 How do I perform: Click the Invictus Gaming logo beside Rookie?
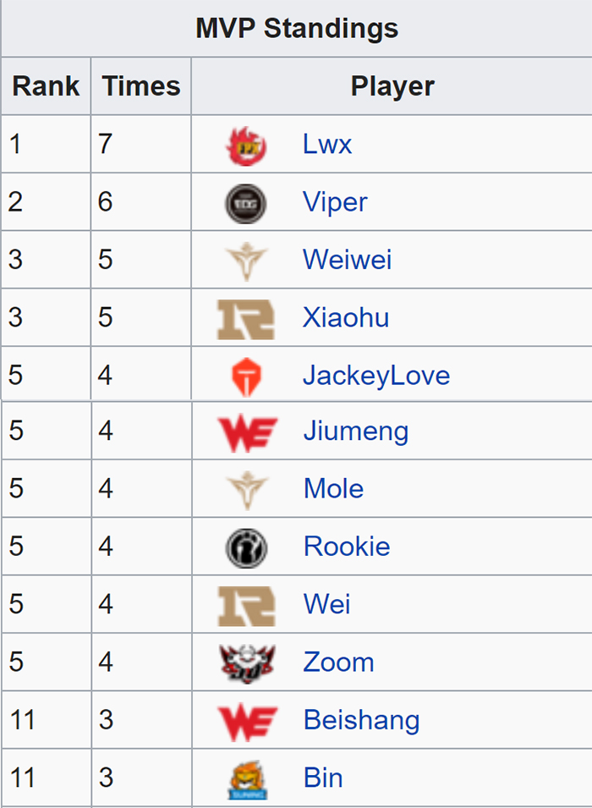point(247,548)
